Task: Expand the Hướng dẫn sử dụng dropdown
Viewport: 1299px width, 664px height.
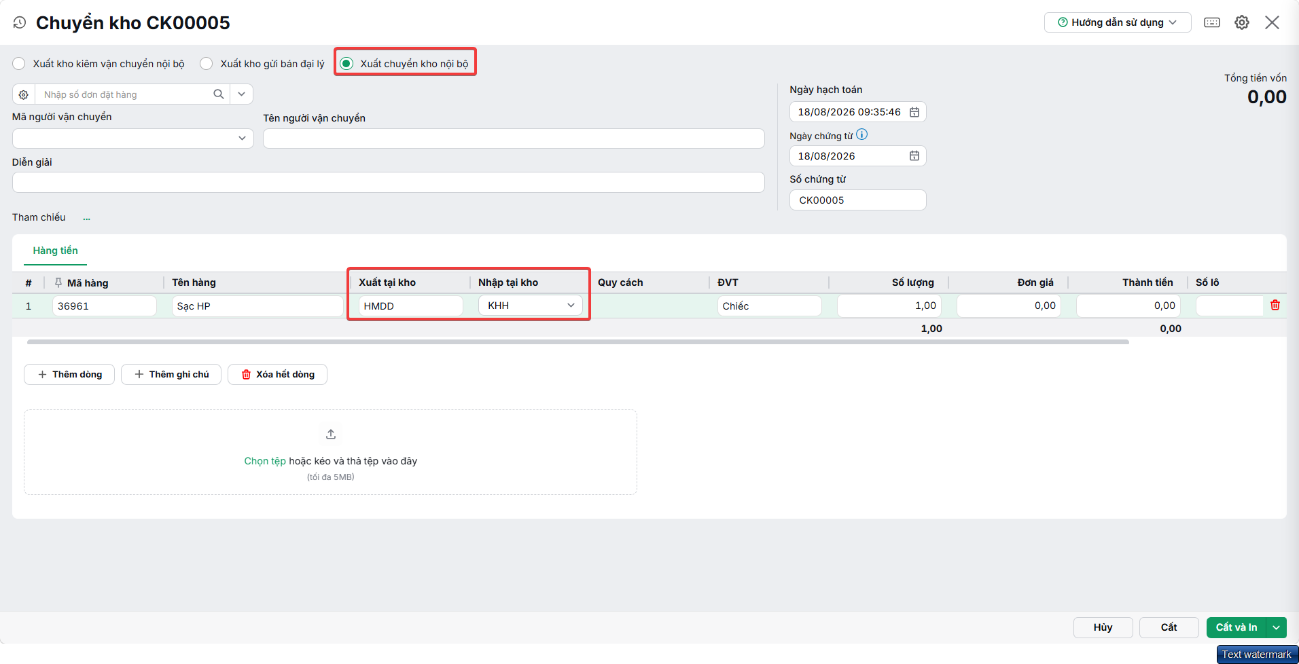Action: [1118, 22]
